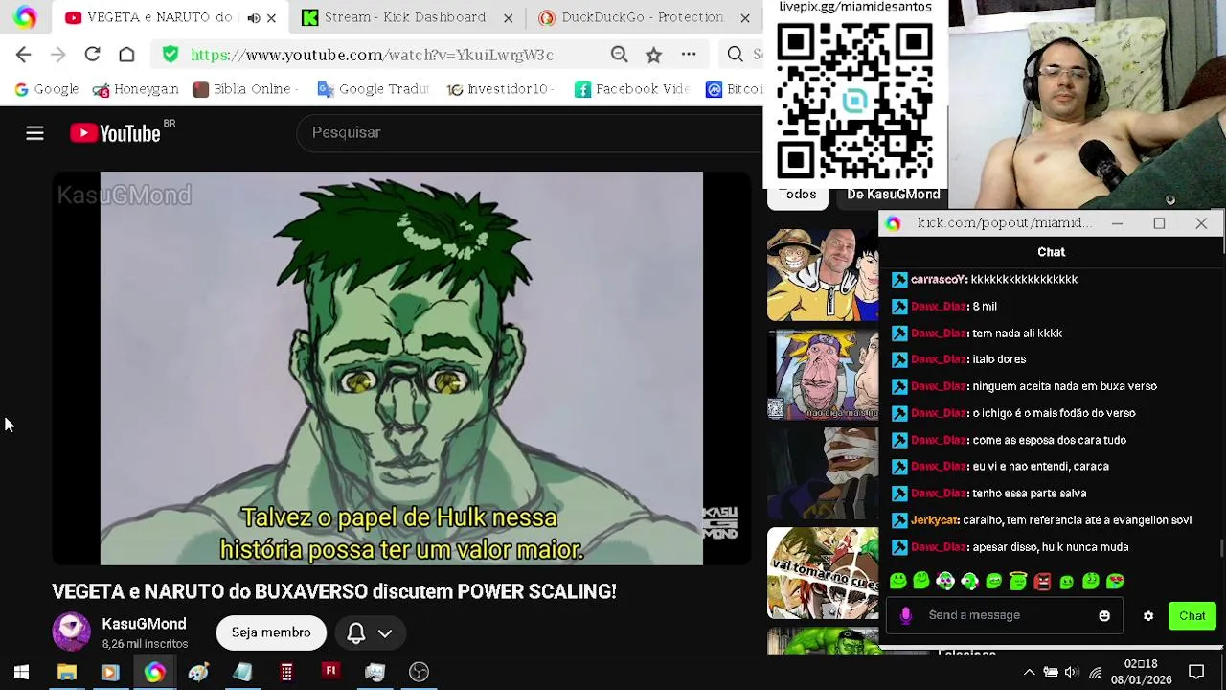This screenshot has width=1226, height=690.
Task: Open the Windows notification center icon
Action: click(x=1196, y=672)
